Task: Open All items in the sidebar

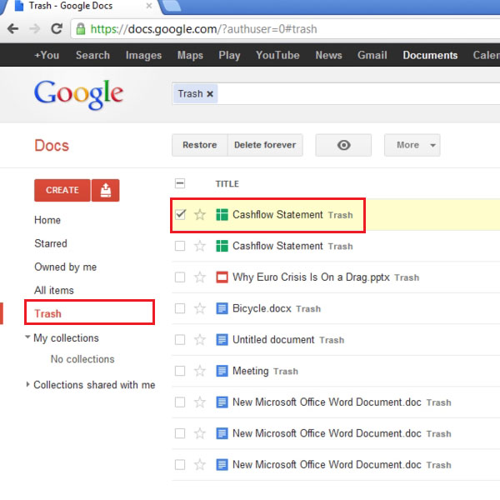Action: (x=54, y=290)
